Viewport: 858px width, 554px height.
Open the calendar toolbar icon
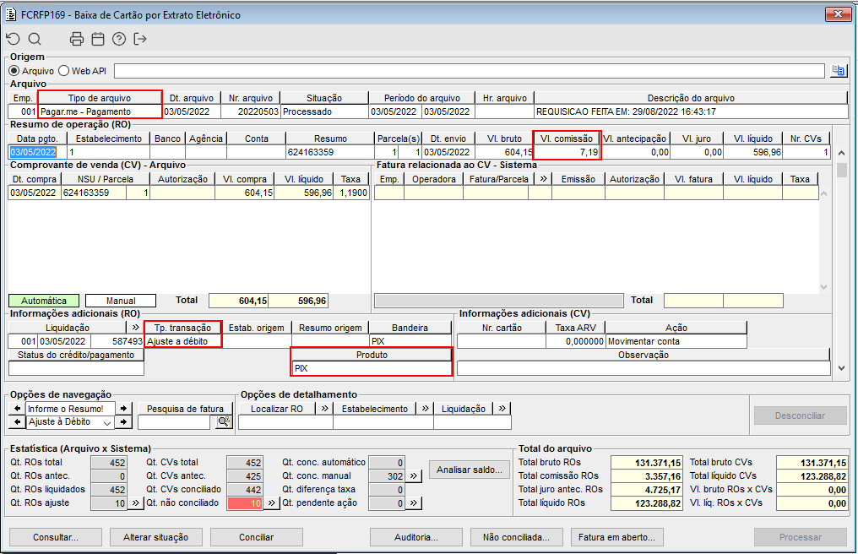[x=98, y=39]
